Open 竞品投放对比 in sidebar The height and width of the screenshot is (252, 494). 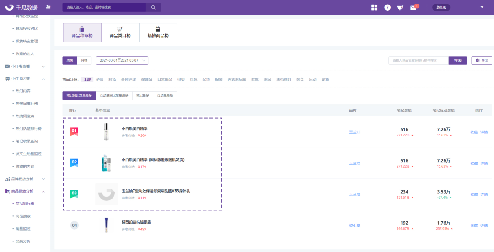[x=27, y=29]
